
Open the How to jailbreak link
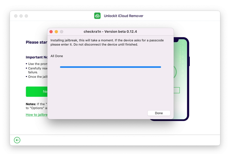(36, 115)
